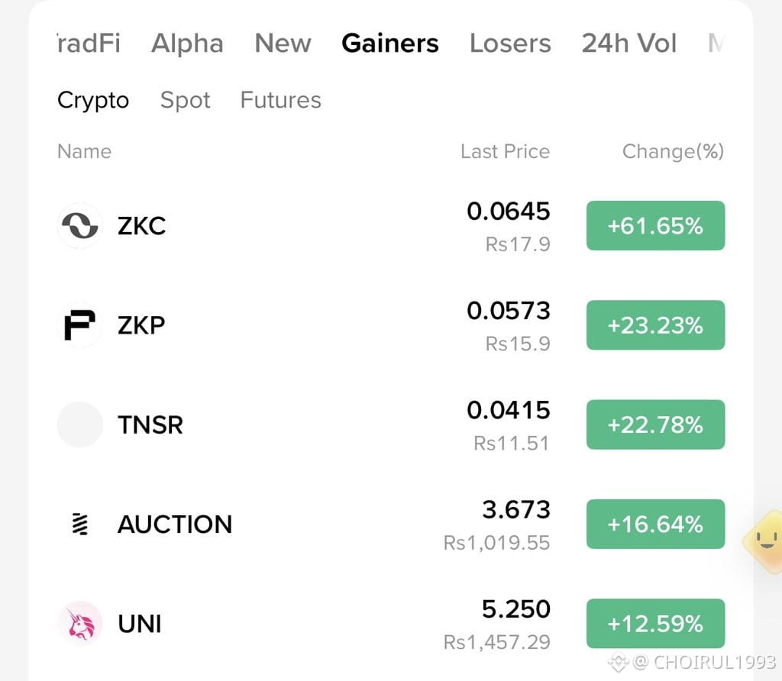Switch to the 24h Vol tab
Viewport: 782px width, 681px height.
[629, 43]
